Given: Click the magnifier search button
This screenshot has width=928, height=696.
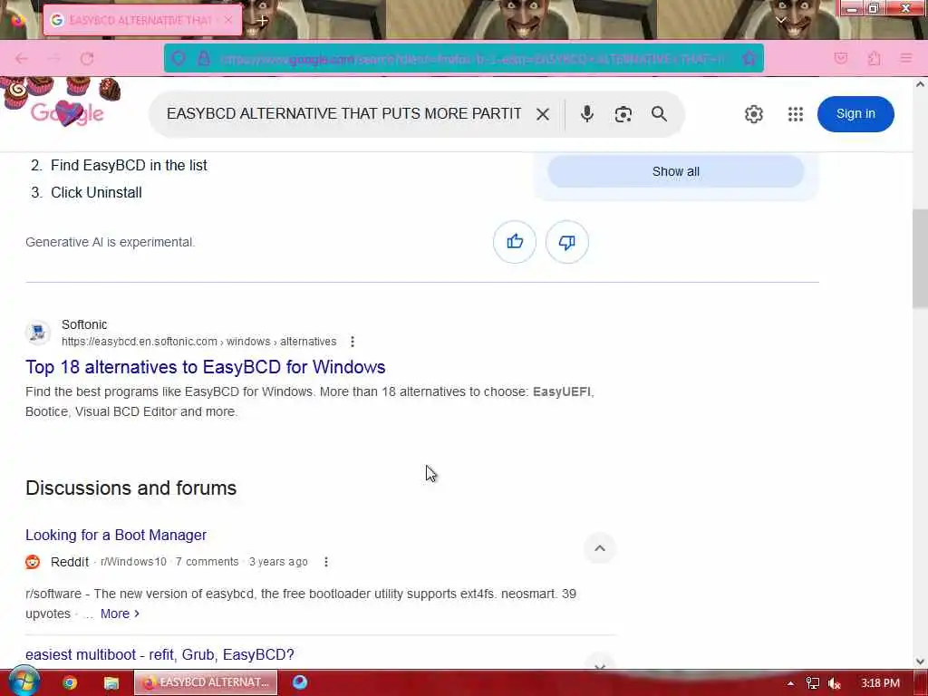Looking at the screenshot, I should 659,113.
